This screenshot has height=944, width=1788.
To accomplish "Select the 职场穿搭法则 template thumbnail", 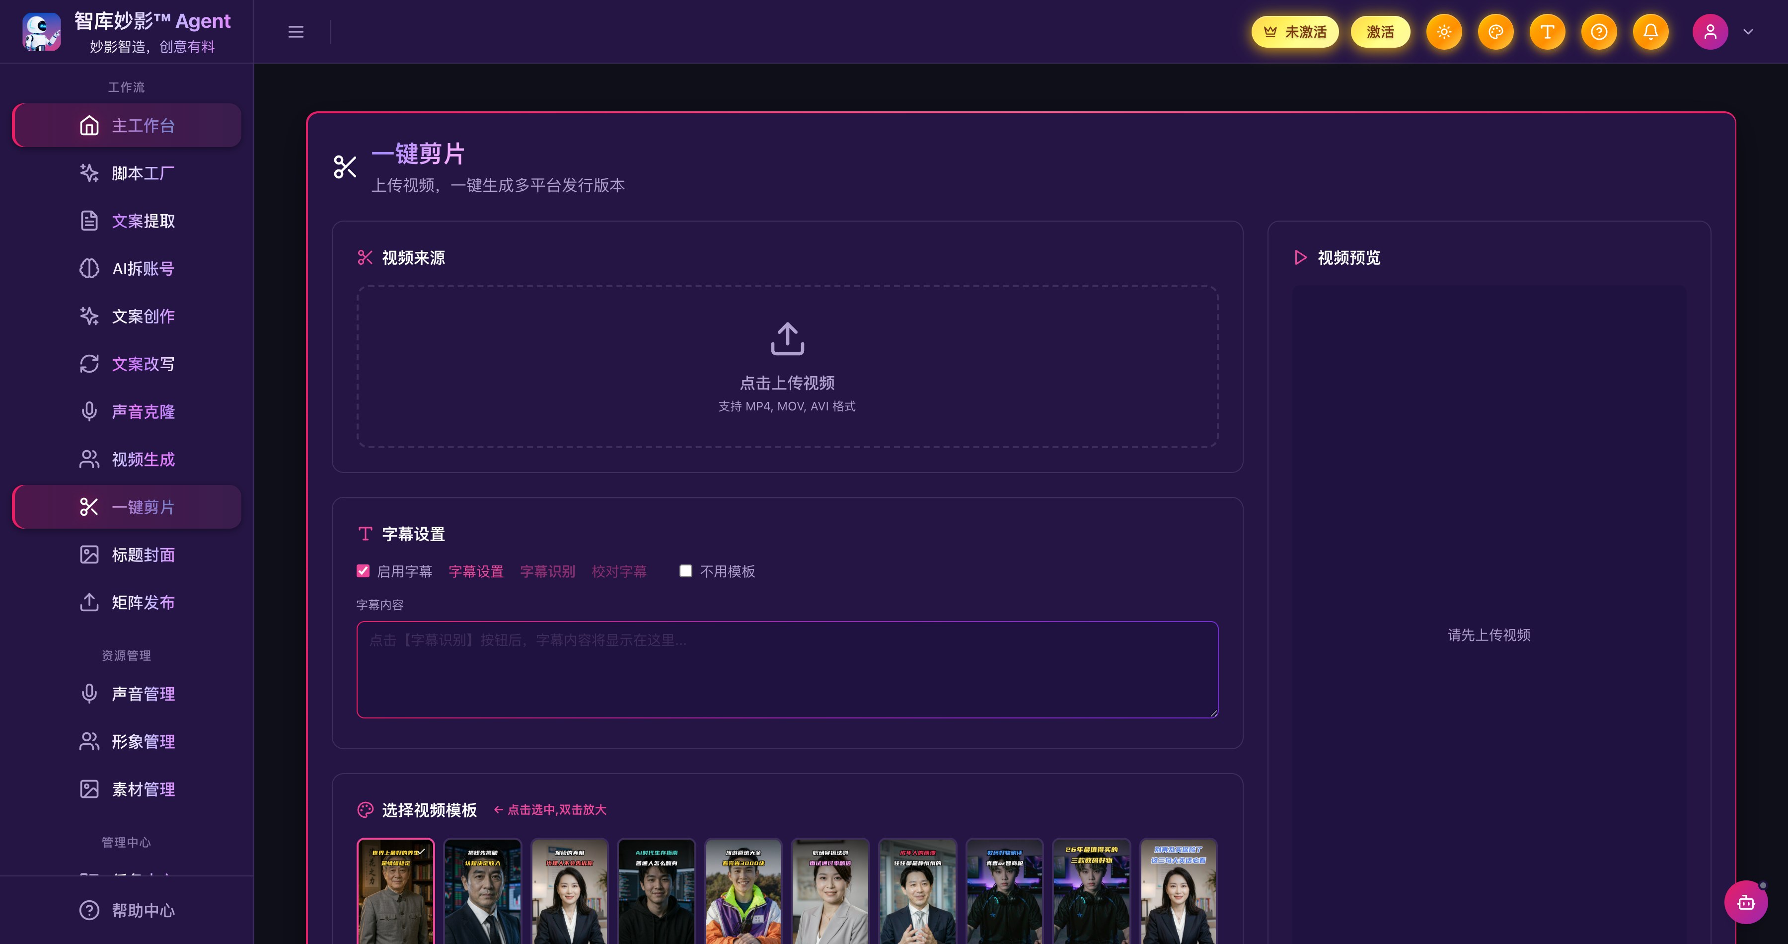I will click(830, 891).
